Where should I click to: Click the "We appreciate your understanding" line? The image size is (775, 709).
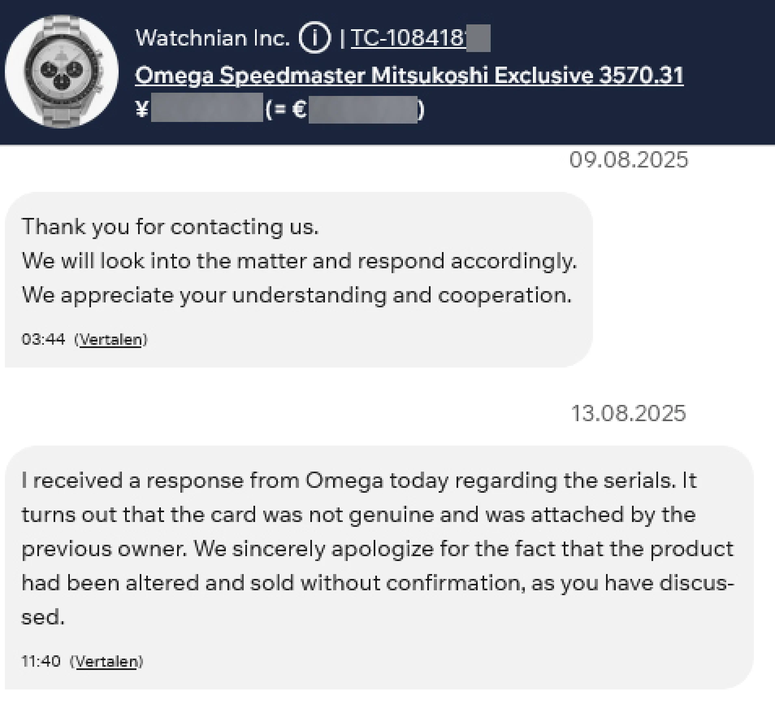pyautogui.click(x=297, y=295)
